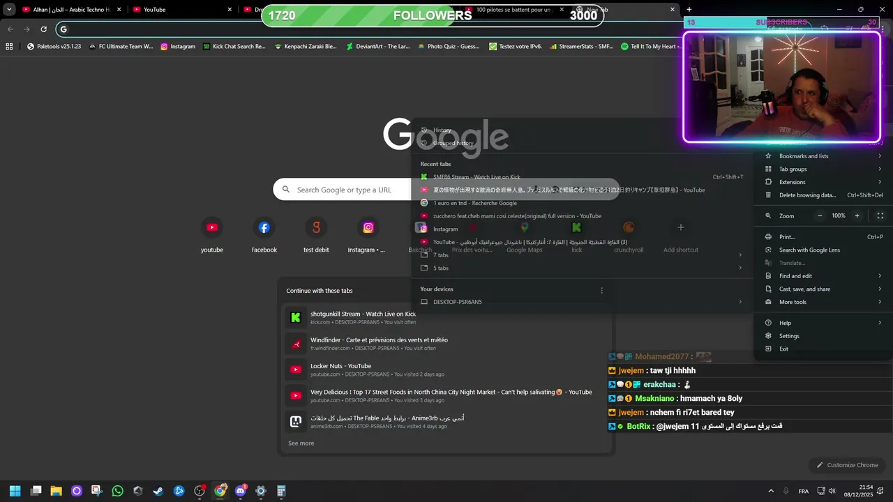Open Windfinder Carte et prévisions suggestion
Viewport: 893px width, 502px height.
click(446, 344)
